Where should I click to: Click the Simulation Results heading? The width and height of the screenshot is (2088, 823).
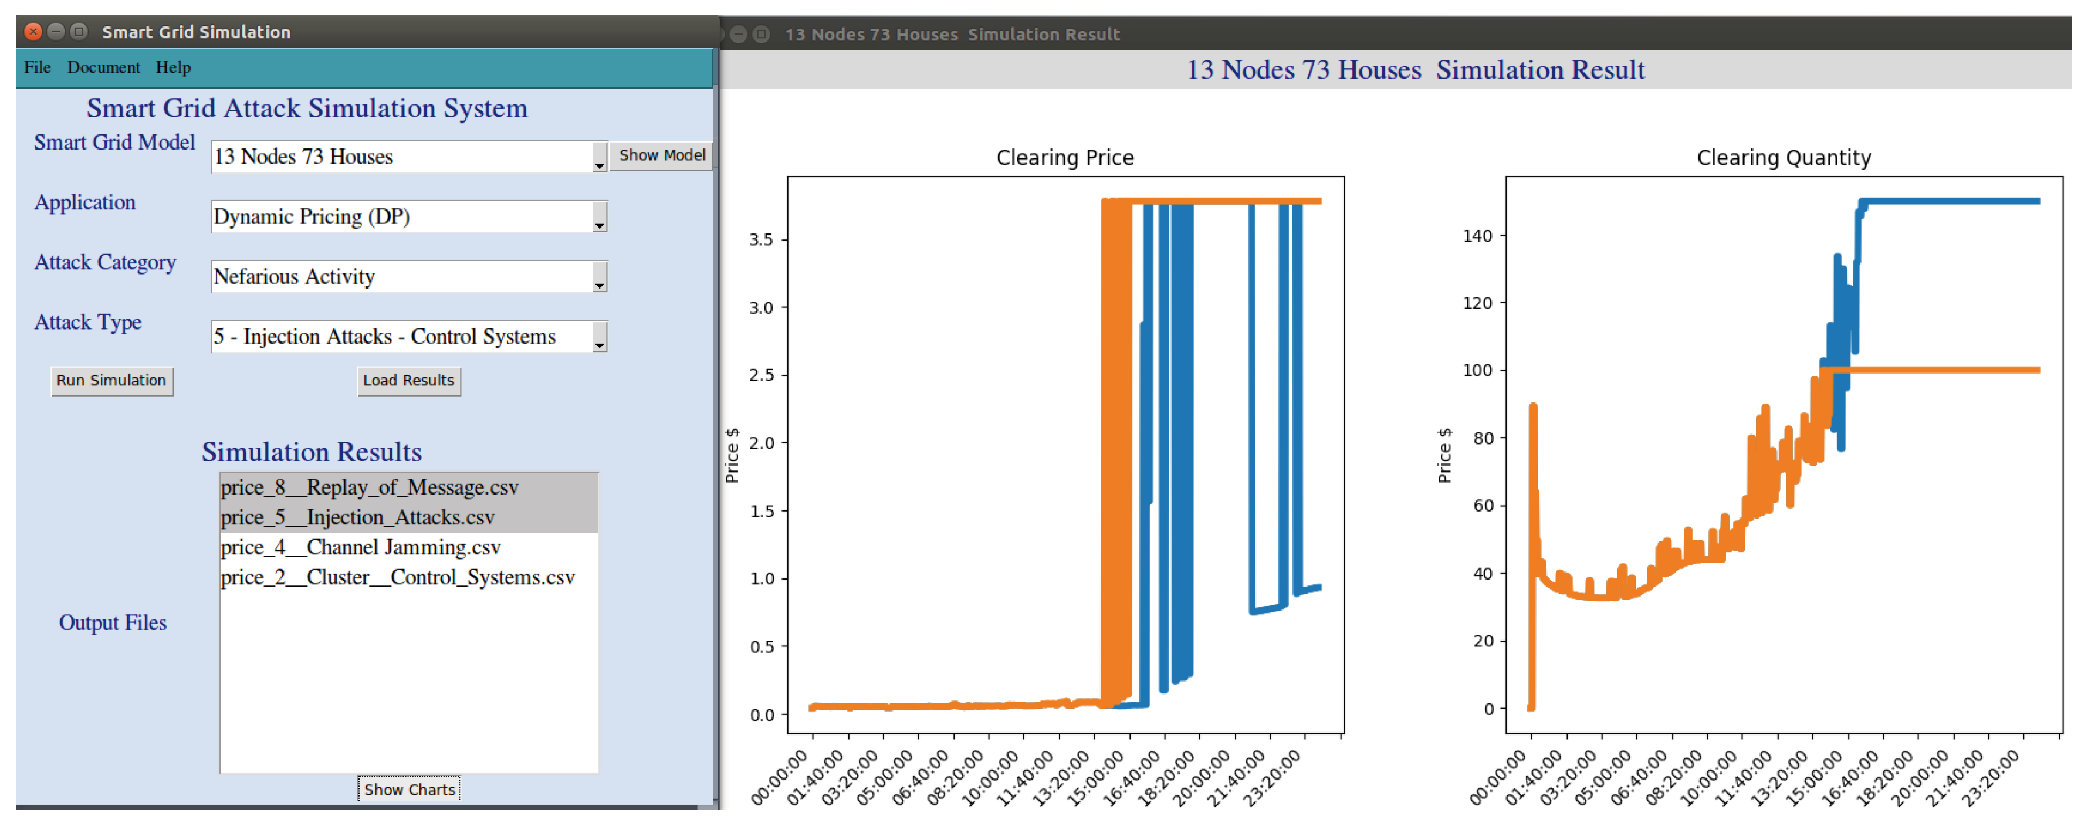312,452
